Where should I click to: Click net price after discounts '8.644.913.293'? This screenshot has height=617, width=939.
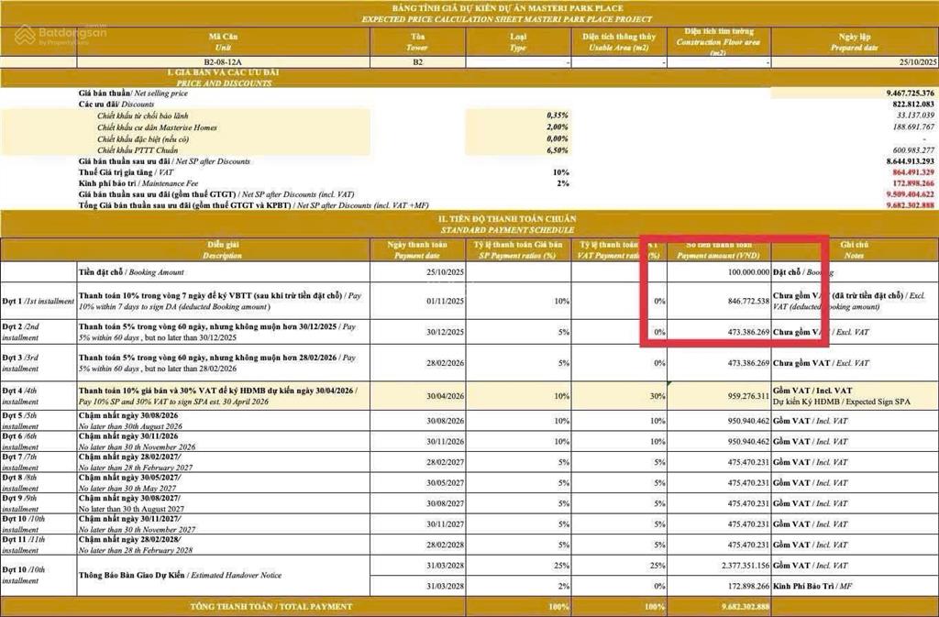(x=911, y=161)
